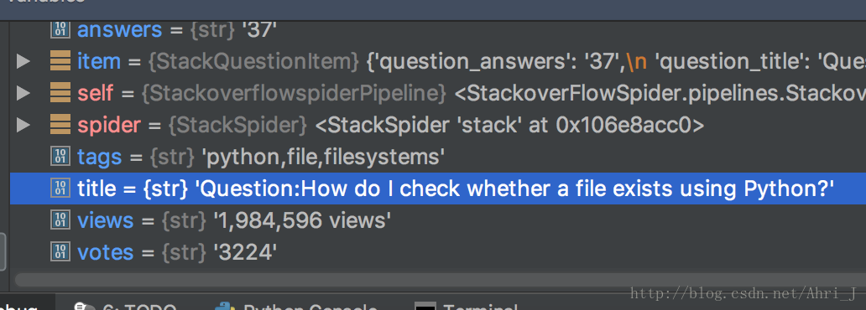Click the string icon beside tags variable
This screenshot has width=866, height=310.
coord(60,158)
